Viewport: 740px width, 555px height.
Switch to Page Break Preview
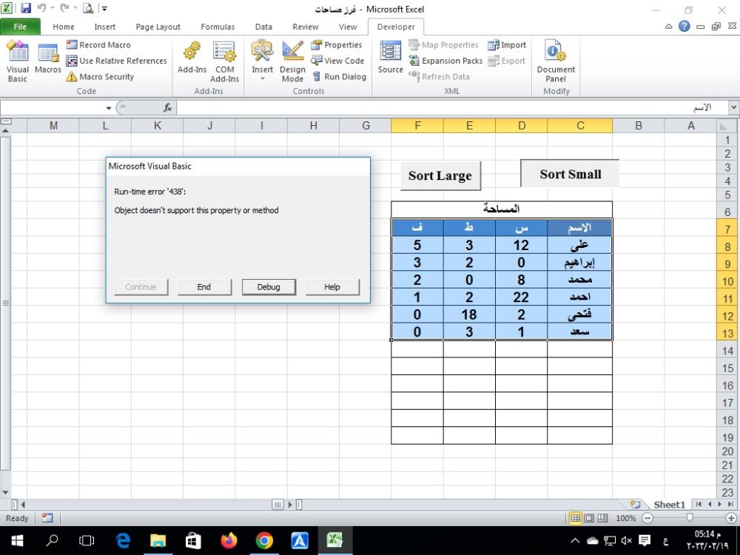[x=602, y=518]
